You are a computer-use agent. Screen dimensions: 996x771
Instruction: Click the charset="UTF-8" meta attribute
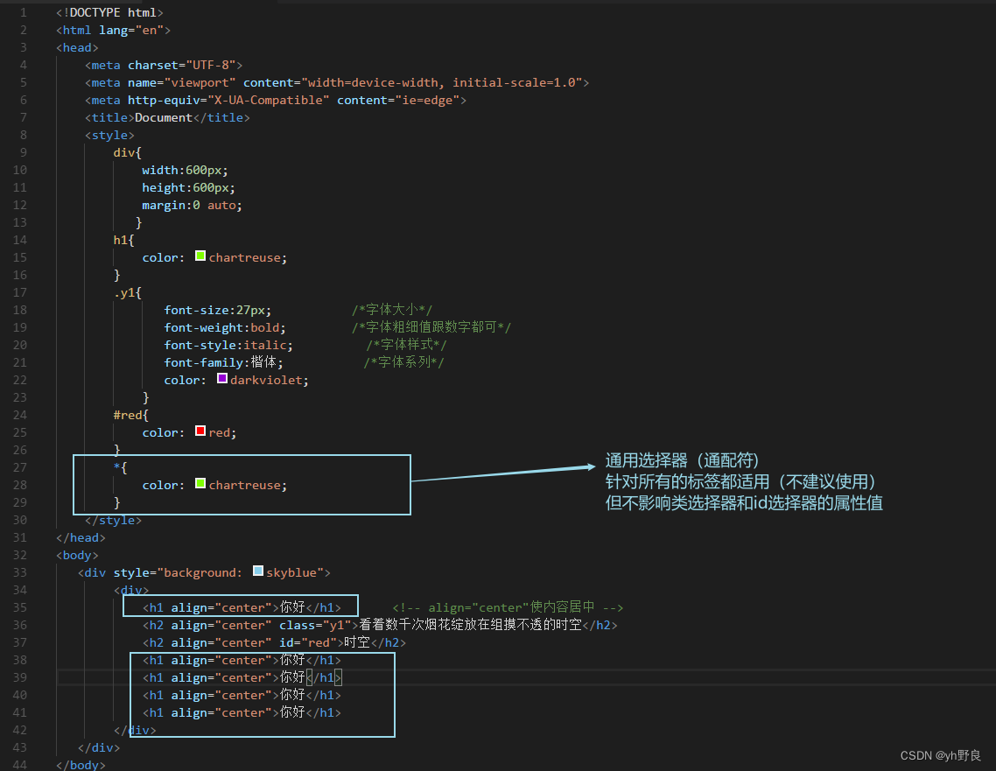pos(182,65)
